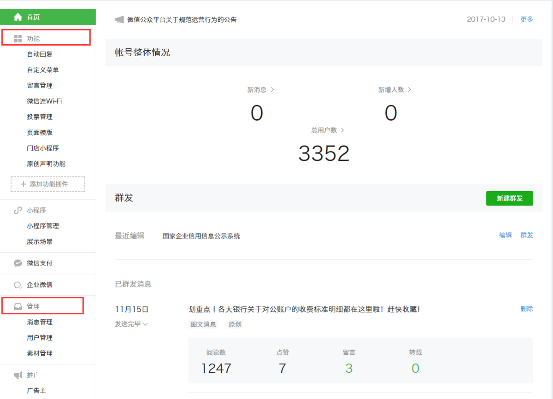Viewport: 553px width, 399px height.
Task: Expand the 新消息 arrow
Action: [272, 89]
